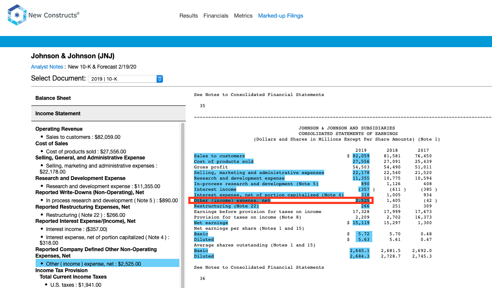The image size is (492, 288).
Task: Click the highlighted 2,684.3 diluted shares value
Action: [x=359, y=256]
